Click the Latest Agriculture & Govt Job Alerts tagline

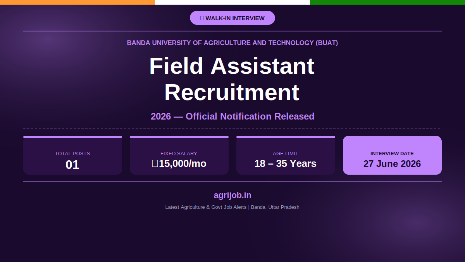pyautogui.click(x=232, y=207)
